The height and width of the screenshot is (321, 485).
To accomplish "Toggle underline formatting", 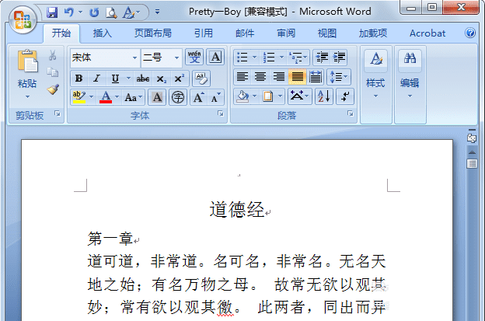I will coord(115,79).
